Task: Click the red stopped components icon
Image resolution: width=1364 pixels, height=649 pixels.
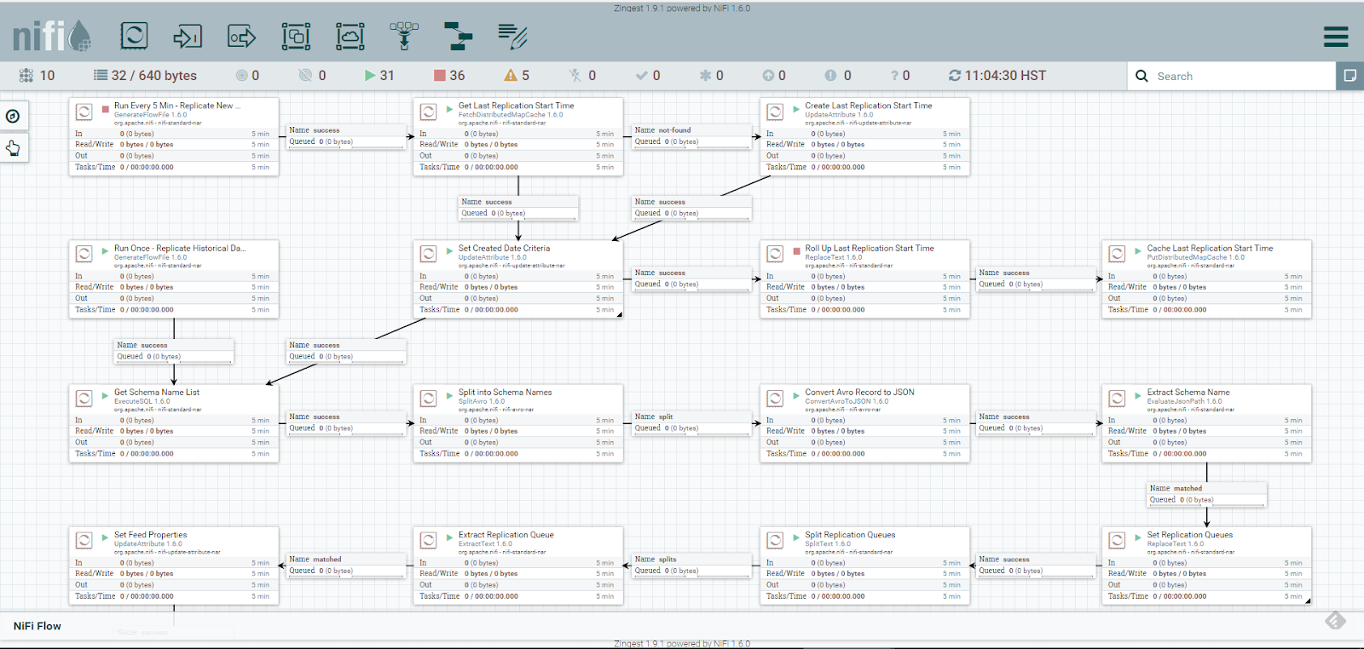Action: (x=440, y=76)
